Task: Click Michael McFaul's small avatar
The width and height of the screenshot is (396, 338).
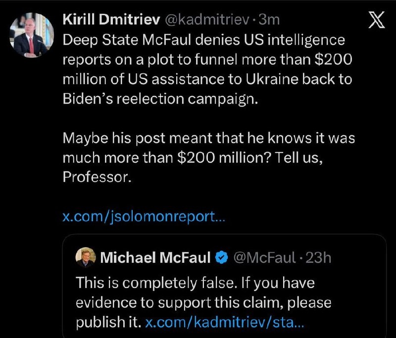Action: 85,257
